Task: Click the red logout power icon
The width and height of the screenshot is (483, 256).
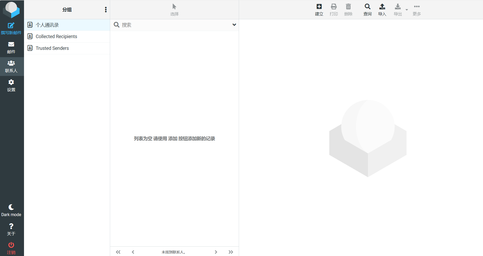Action: tap(11, 245)
